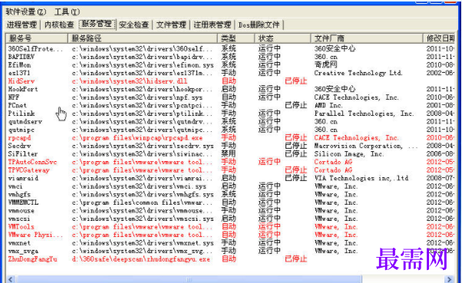Select the TPVCGateway service row
This screenshot has width=462, height=283.
click(x=231, y=170)
